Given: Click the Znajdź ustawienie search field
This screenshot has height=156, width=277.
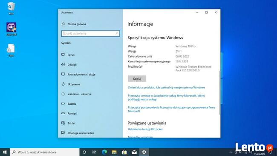Looking at the screenshot, I should coord(90,33).
